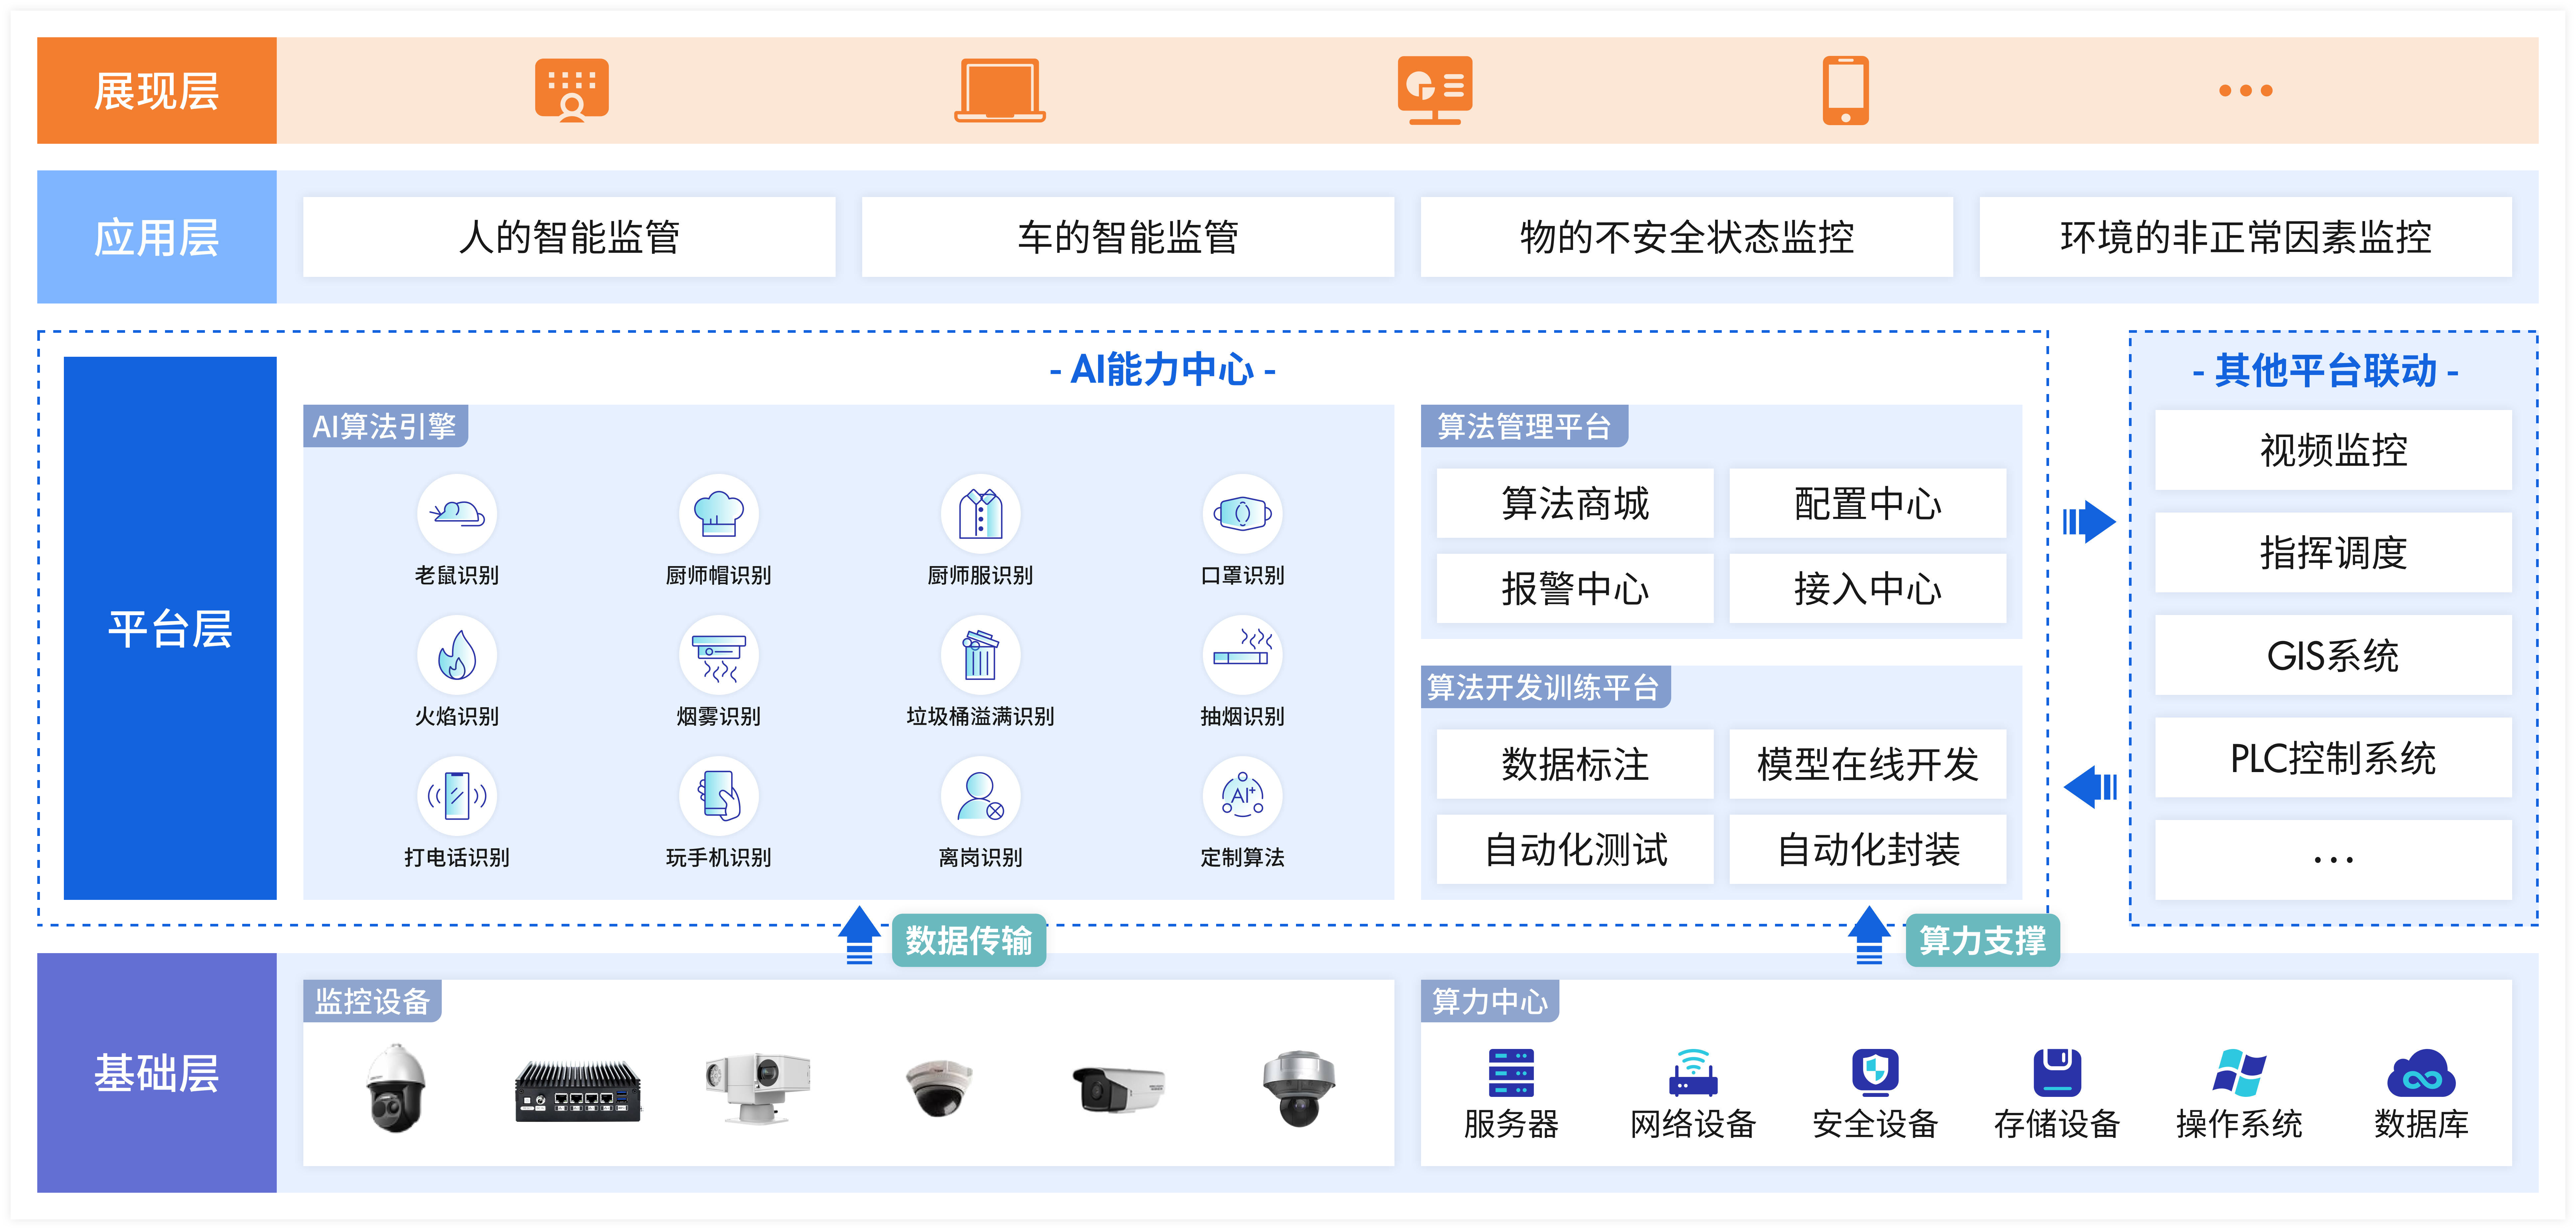This screenshot has width=2576, height=1230.
Task: Click the desktop monitor chart icon
Action: (1435, 90)
